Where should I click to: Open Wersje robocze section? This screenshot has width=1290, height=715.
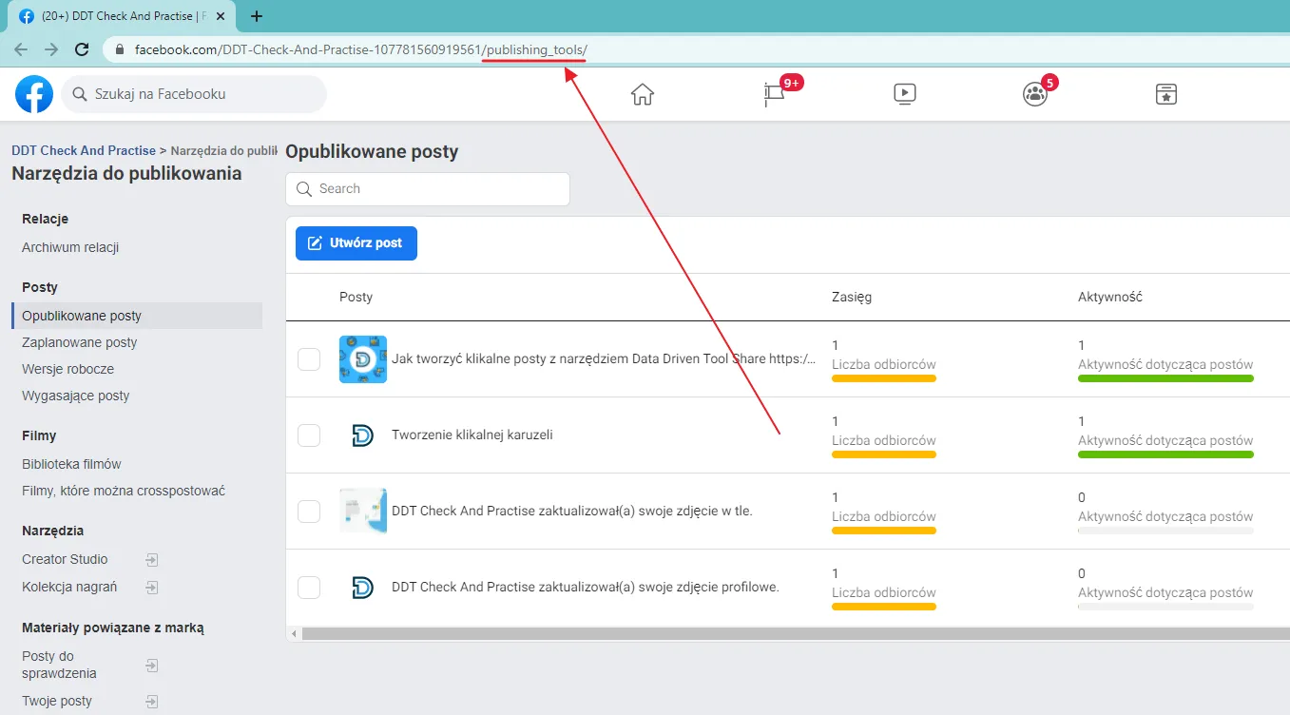tap(67, 369)
